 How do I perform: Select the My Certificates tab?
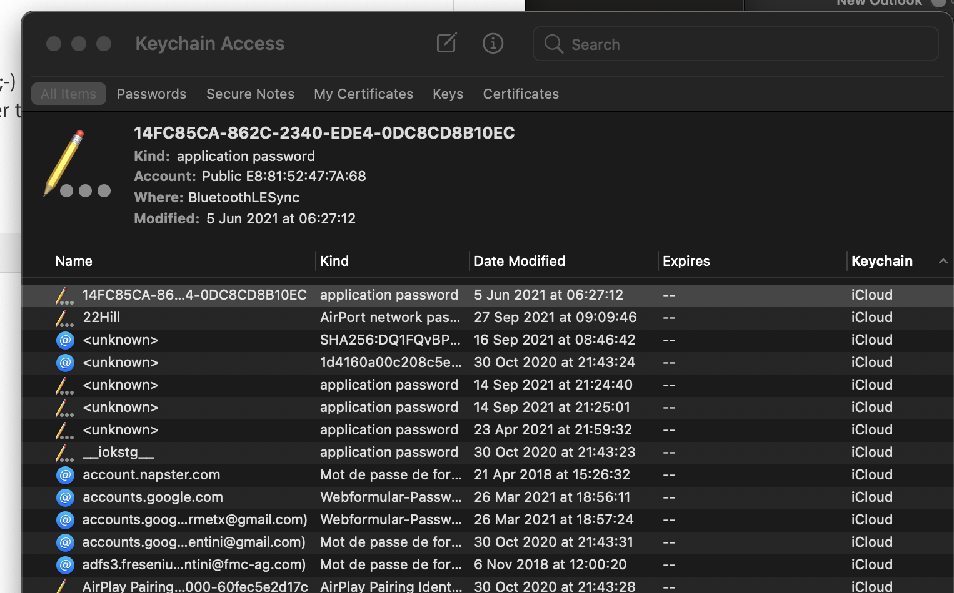(363, 94)
